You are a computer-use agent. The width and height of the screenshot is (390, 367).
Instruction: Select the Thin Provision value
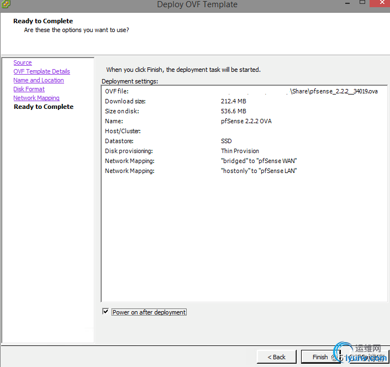pos(240,151)
